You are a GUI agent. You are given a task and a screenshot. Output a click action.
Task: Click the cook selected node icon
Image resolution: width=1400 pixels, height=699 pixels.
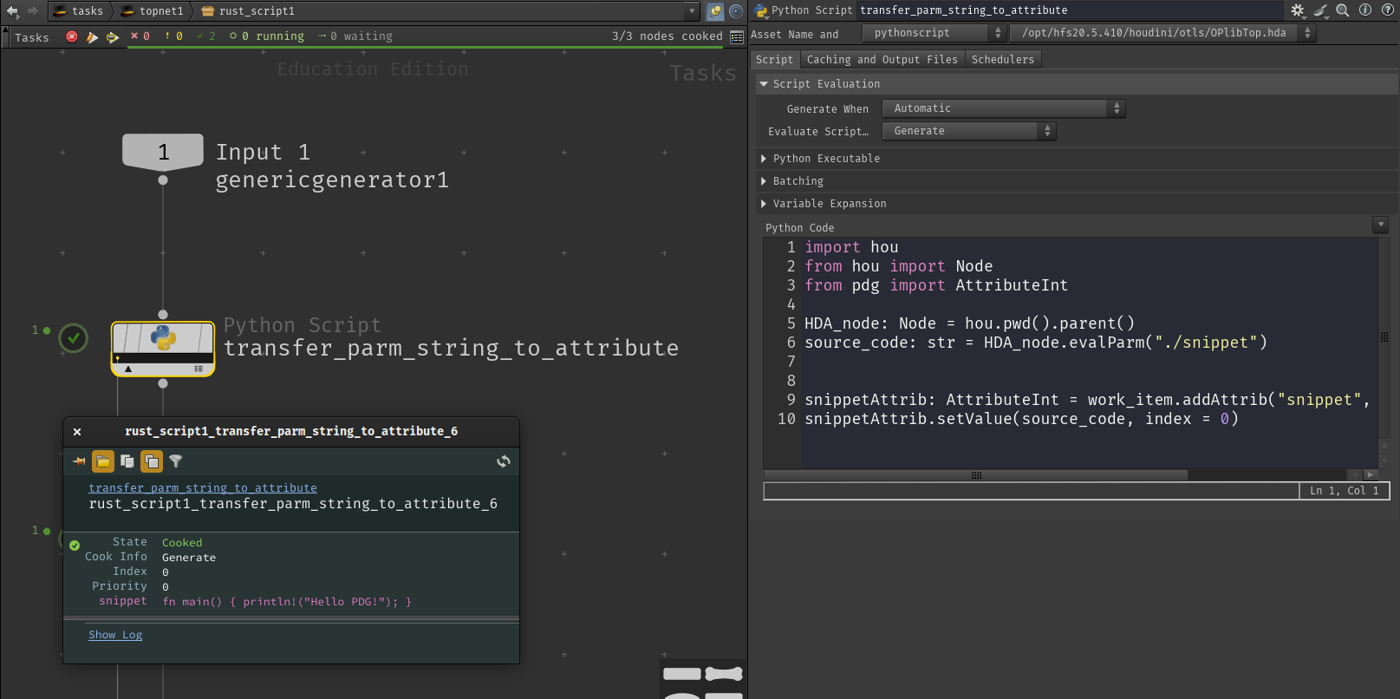[113, 36]
